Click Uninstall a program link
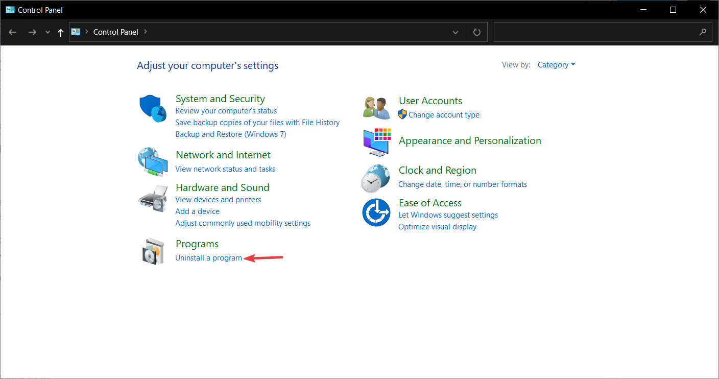The width and height of the screenshot is (719, 379). 208,258
